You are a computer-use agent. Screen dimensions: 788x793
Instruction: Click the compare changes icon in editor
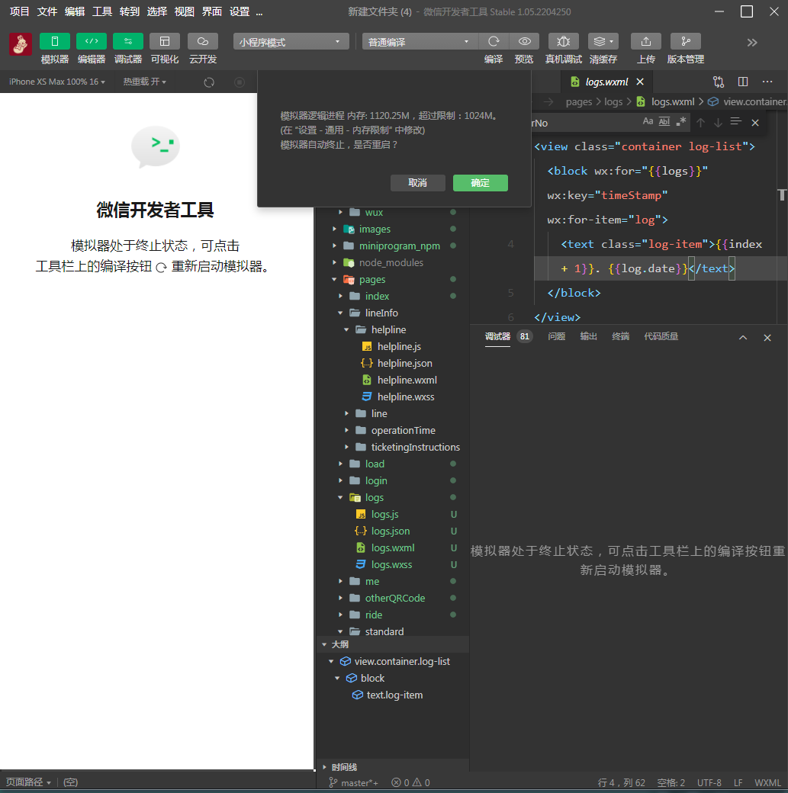click(x=719, y=82)
